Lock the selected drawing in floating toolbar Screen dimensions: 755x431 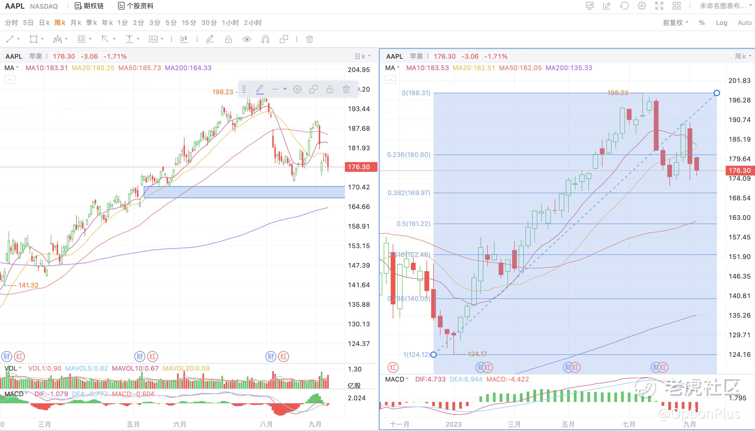330,89
